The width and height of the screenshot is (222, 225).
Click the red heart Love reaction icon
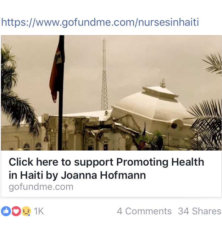pyautogui.click(x=16, y=211)
